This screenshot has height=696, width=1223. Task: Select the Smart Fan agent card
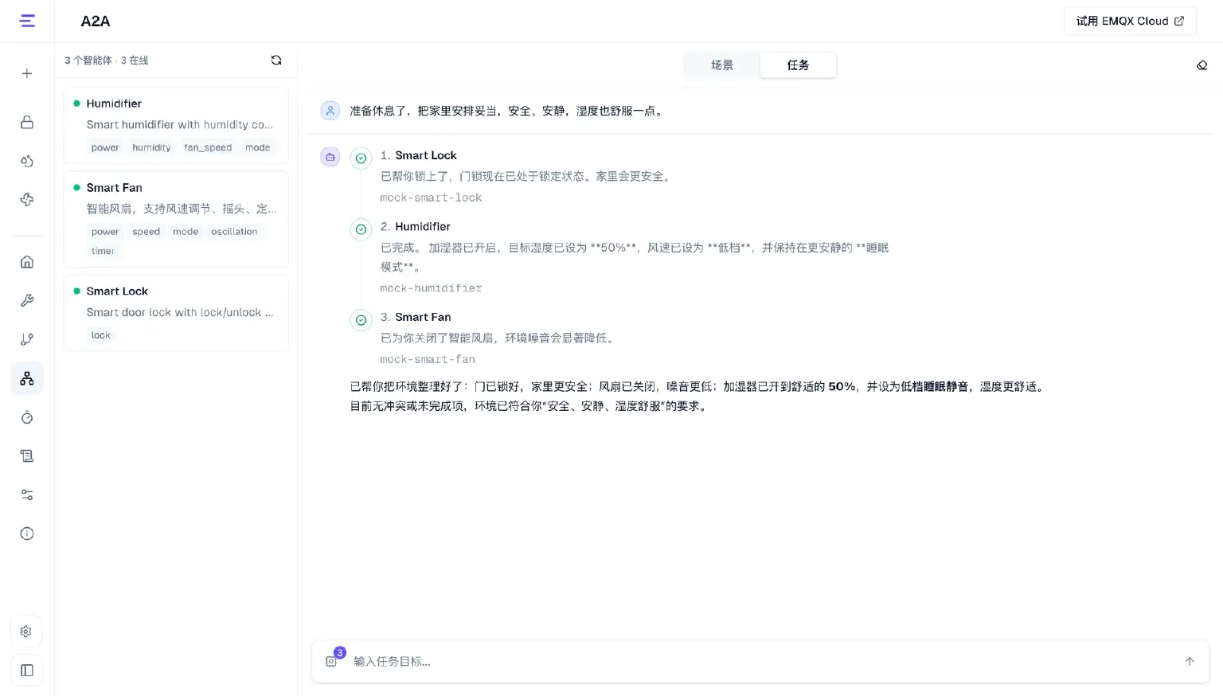[x=176, y=219]
